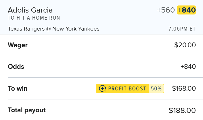The height and width of the screenshot is (120, 203).
Task: Select the $20.00 wager amount
Action: point(185,45)
